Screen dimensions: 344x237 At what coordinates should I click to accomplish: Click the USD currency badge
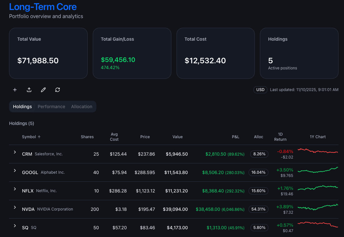[260, 90]
